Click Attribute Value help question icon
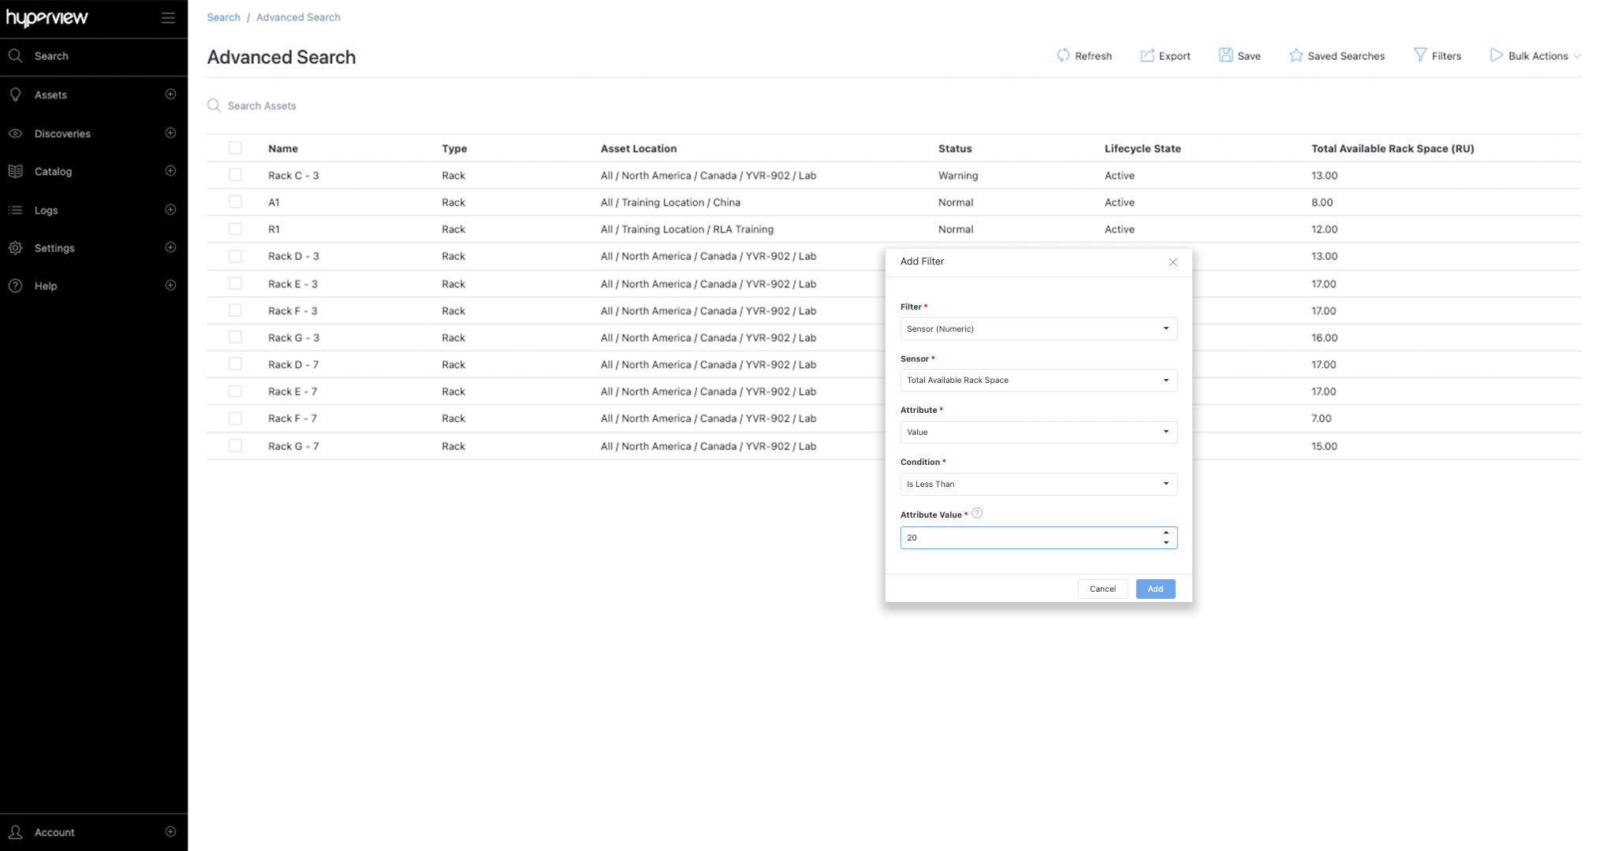Image resolution: width=1600 pixels, height=851 pixels. click(x=977, y=514)
